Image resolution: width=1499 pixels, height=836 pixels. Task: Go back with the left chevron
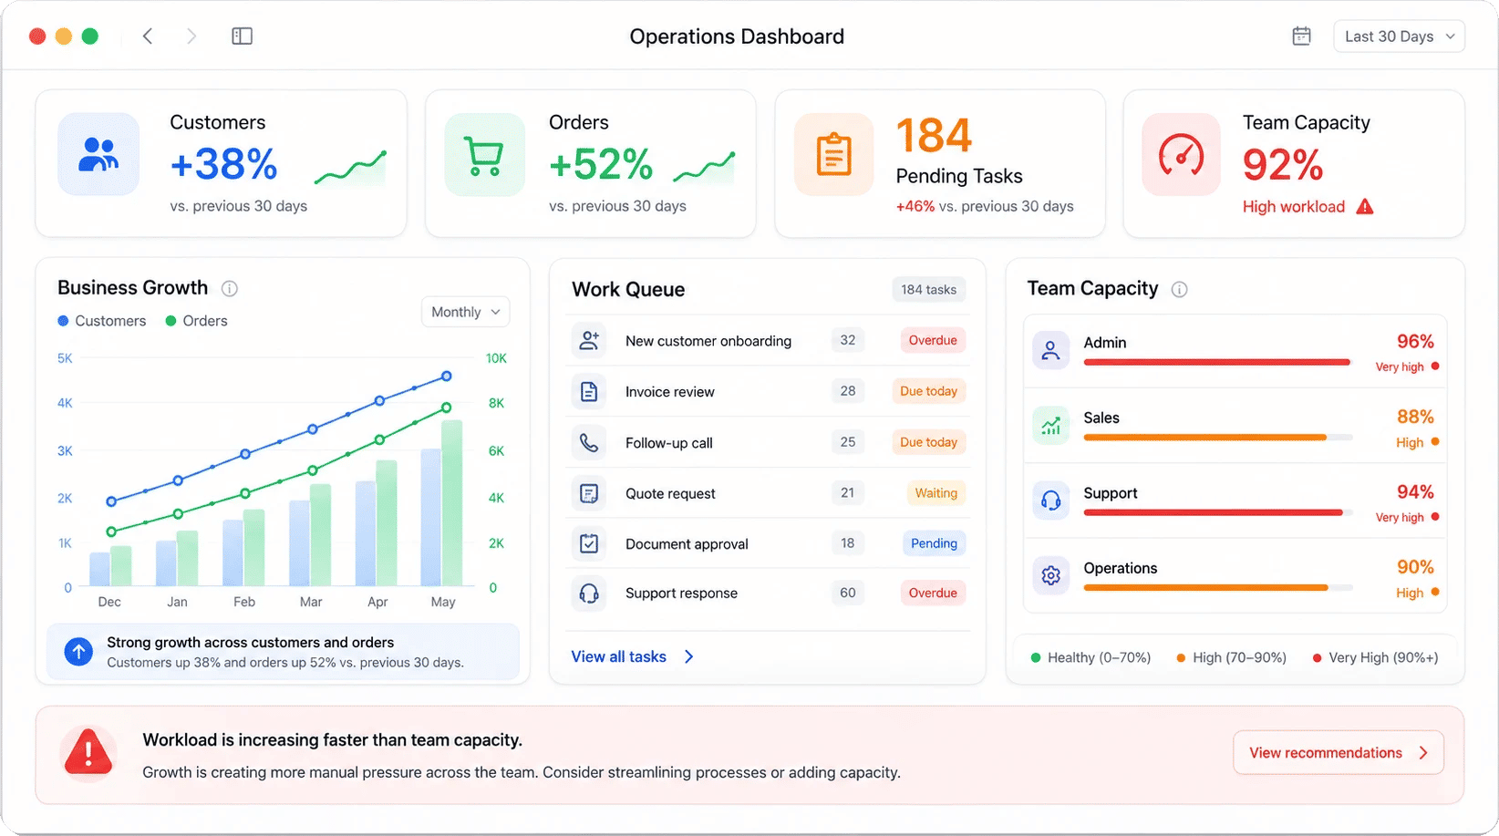point(148,36)
